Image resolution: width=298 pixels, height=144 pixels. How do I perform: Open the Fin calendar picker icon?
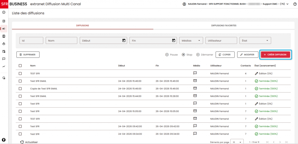pyautogui.click(x=173, y=40)
